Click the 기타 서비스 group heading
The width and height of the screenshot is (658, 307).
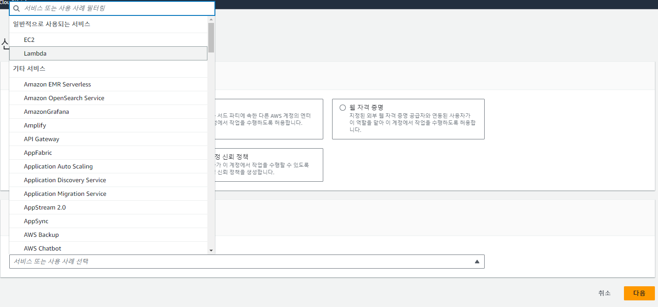(29, 69)
